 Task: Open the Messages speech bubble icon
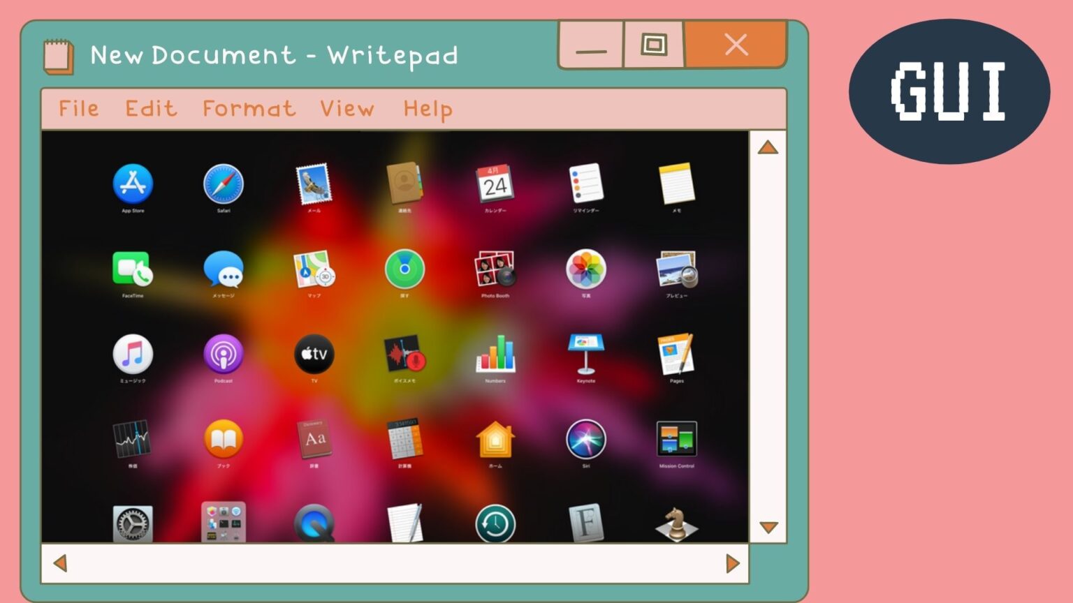[x=224, y=269]
